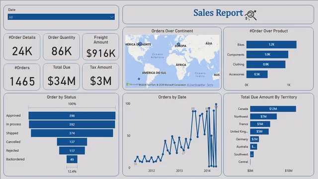Click the Tax Amount $3M card

coord(100,77)
